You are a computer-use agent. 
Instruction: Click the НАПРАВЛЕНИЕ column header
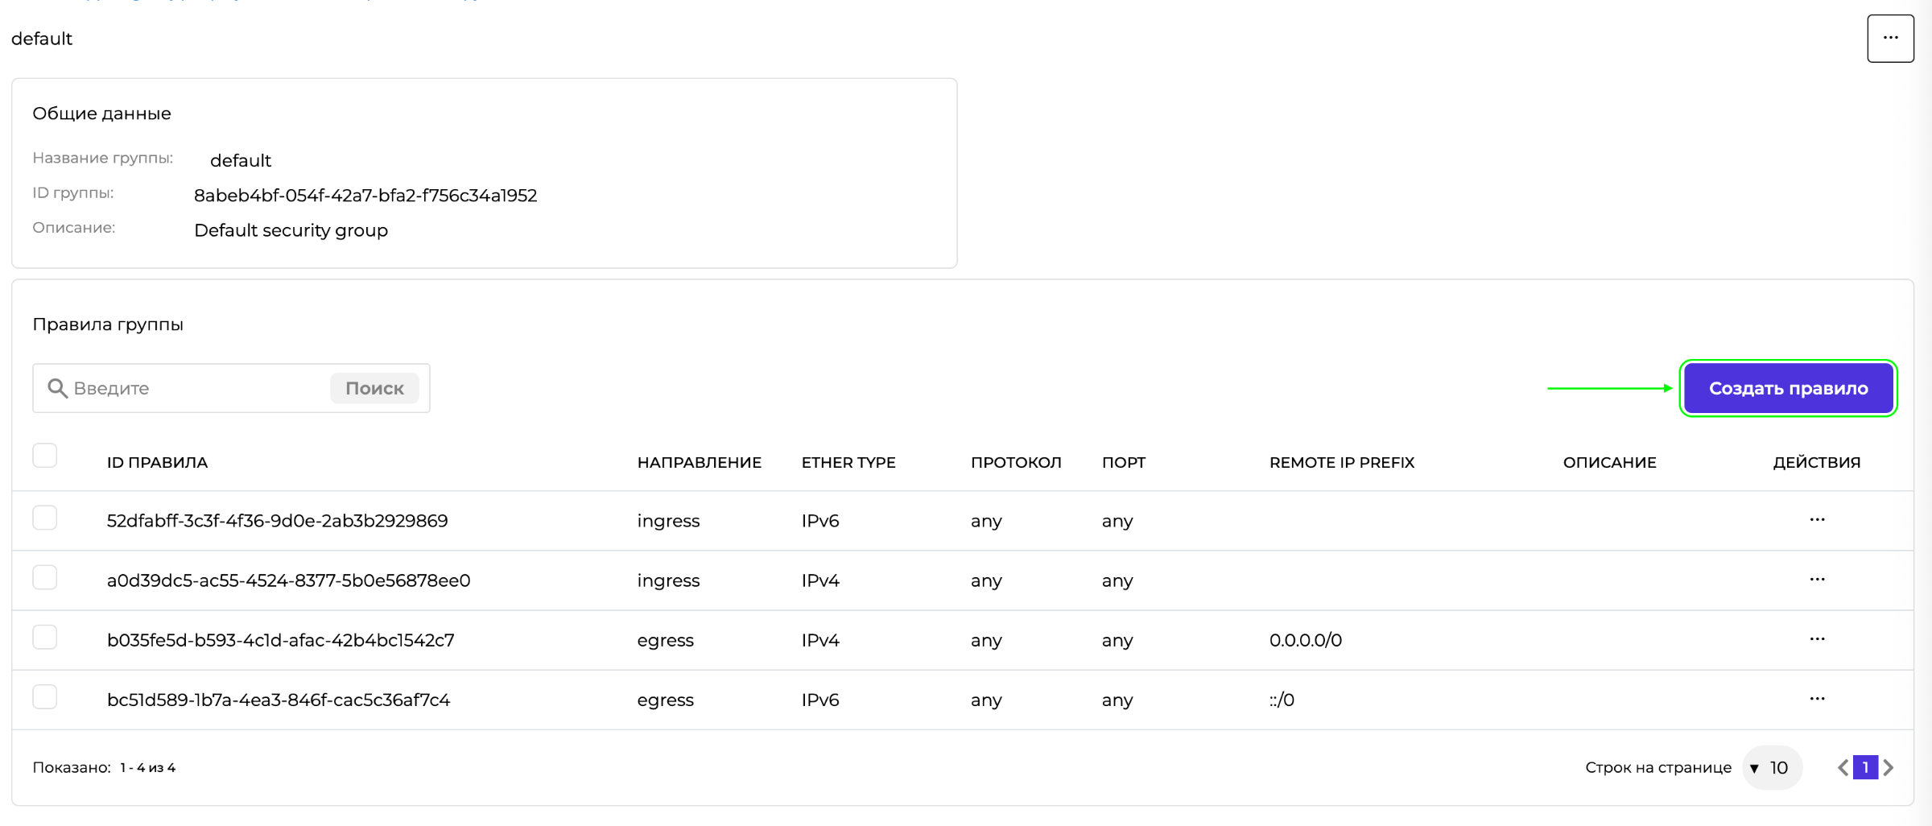(x=699, y=462)
